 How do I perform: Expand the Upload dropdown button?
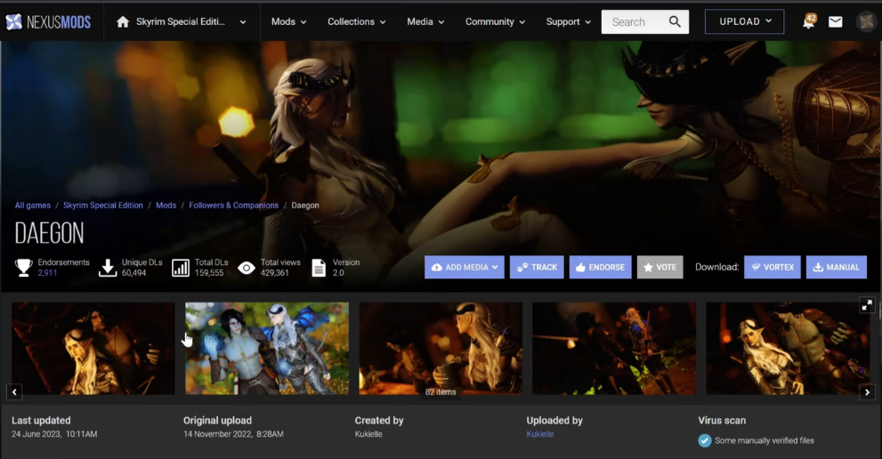click(x=744, y=21)
